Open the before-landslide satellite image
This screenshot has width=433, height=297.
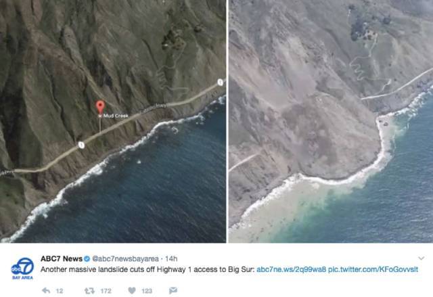113,121
